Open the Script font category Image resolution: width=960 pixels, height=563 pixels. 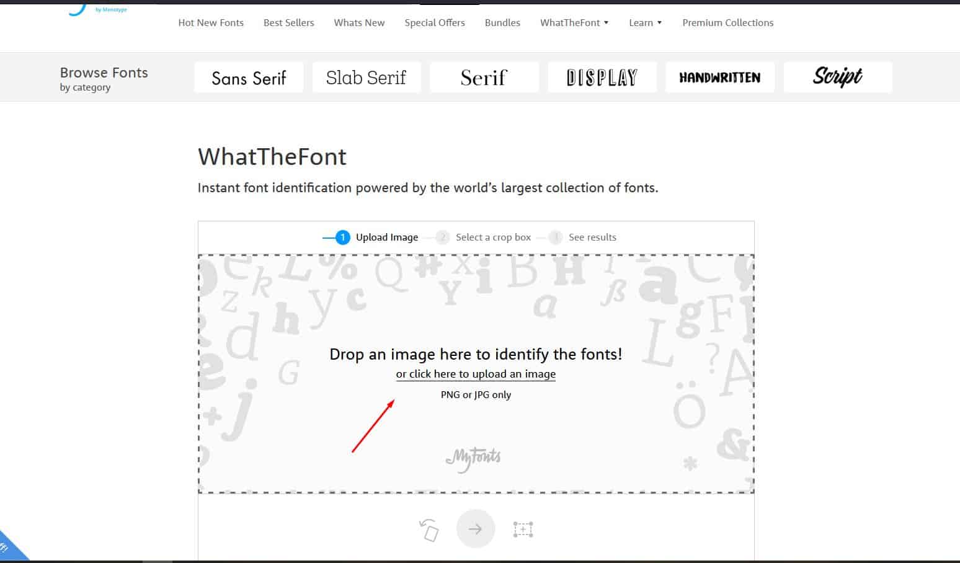tap(837, 78)
